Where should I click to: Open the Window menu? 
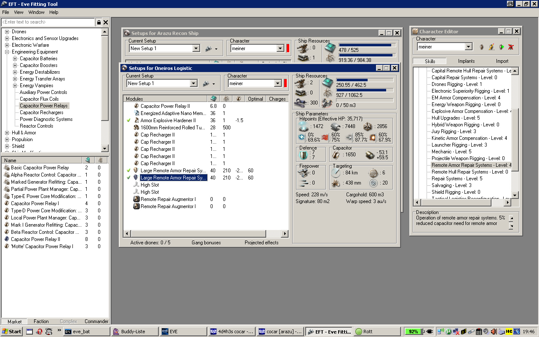click(37, 12)
